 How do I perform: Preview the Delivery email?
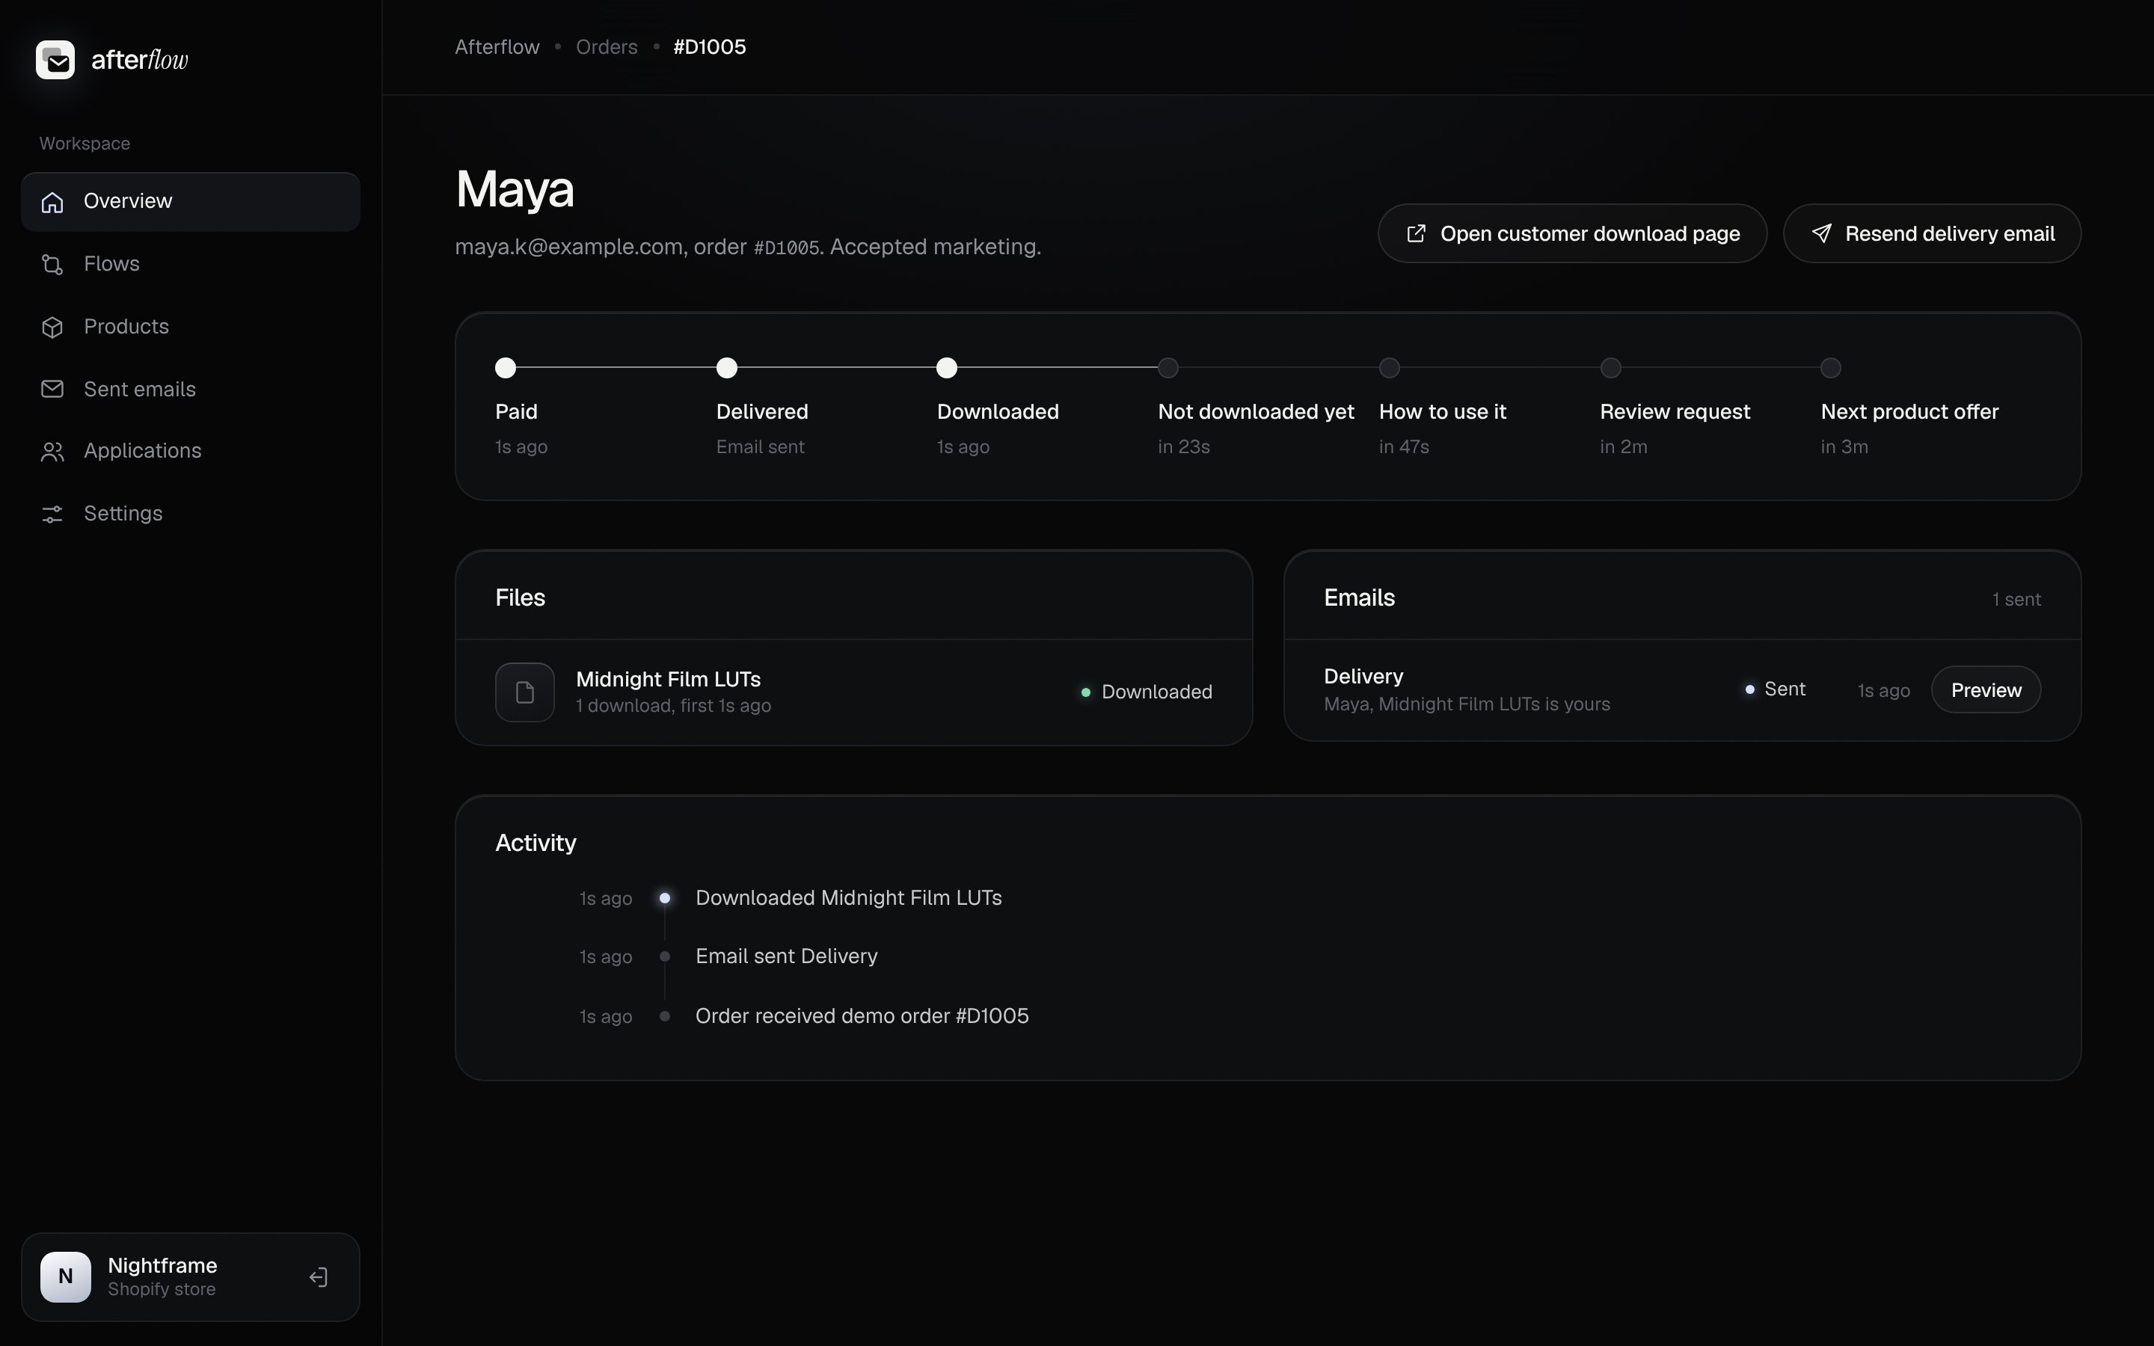1986,690
